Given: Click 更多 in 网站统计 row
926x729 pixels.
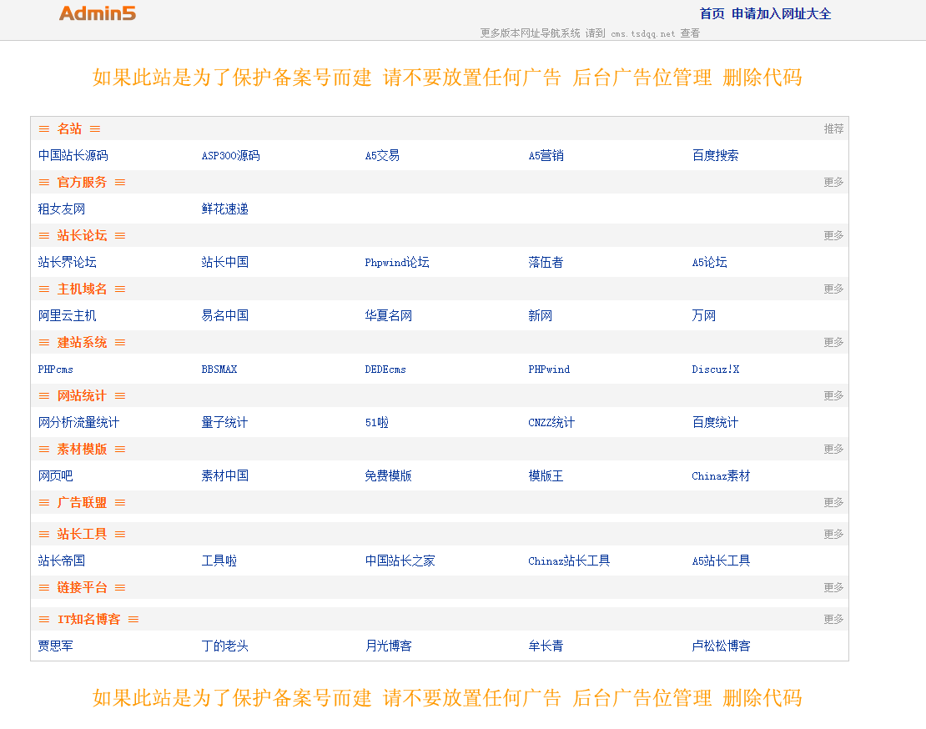Looking at the screenshot, I should point(833,395).
